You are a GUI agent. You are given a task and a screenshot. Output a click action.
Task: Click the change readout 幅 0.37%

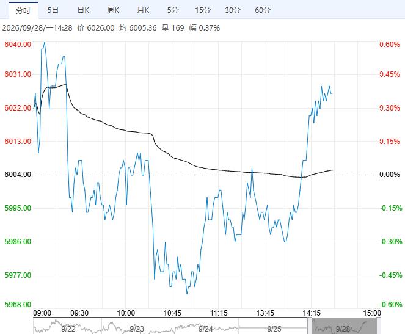click(x=205, y=28)
